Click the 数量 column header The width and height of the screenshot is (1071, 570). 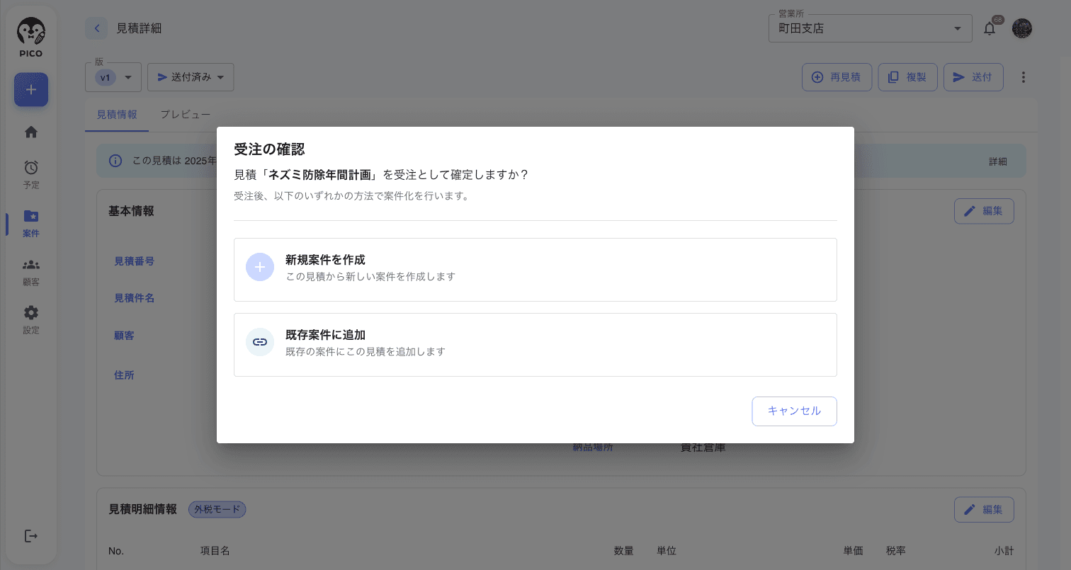[x=623, y=551]
